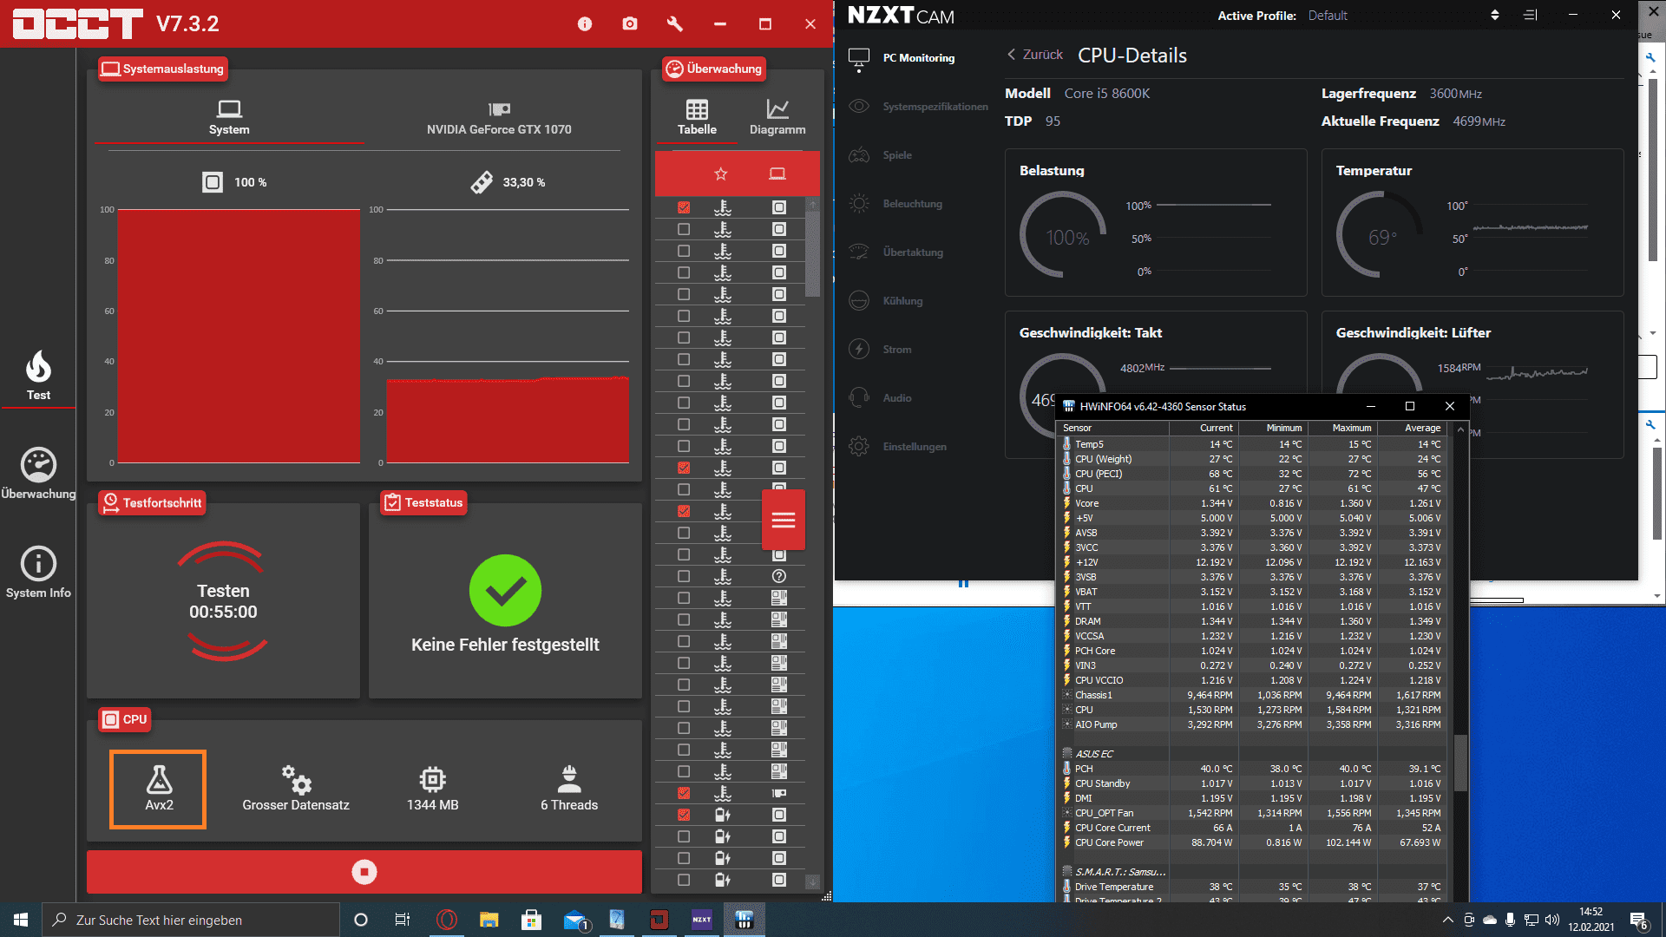Select the Diagramm monitoring view tab
Screen dimensions: 1666x937
pos(777,117)
